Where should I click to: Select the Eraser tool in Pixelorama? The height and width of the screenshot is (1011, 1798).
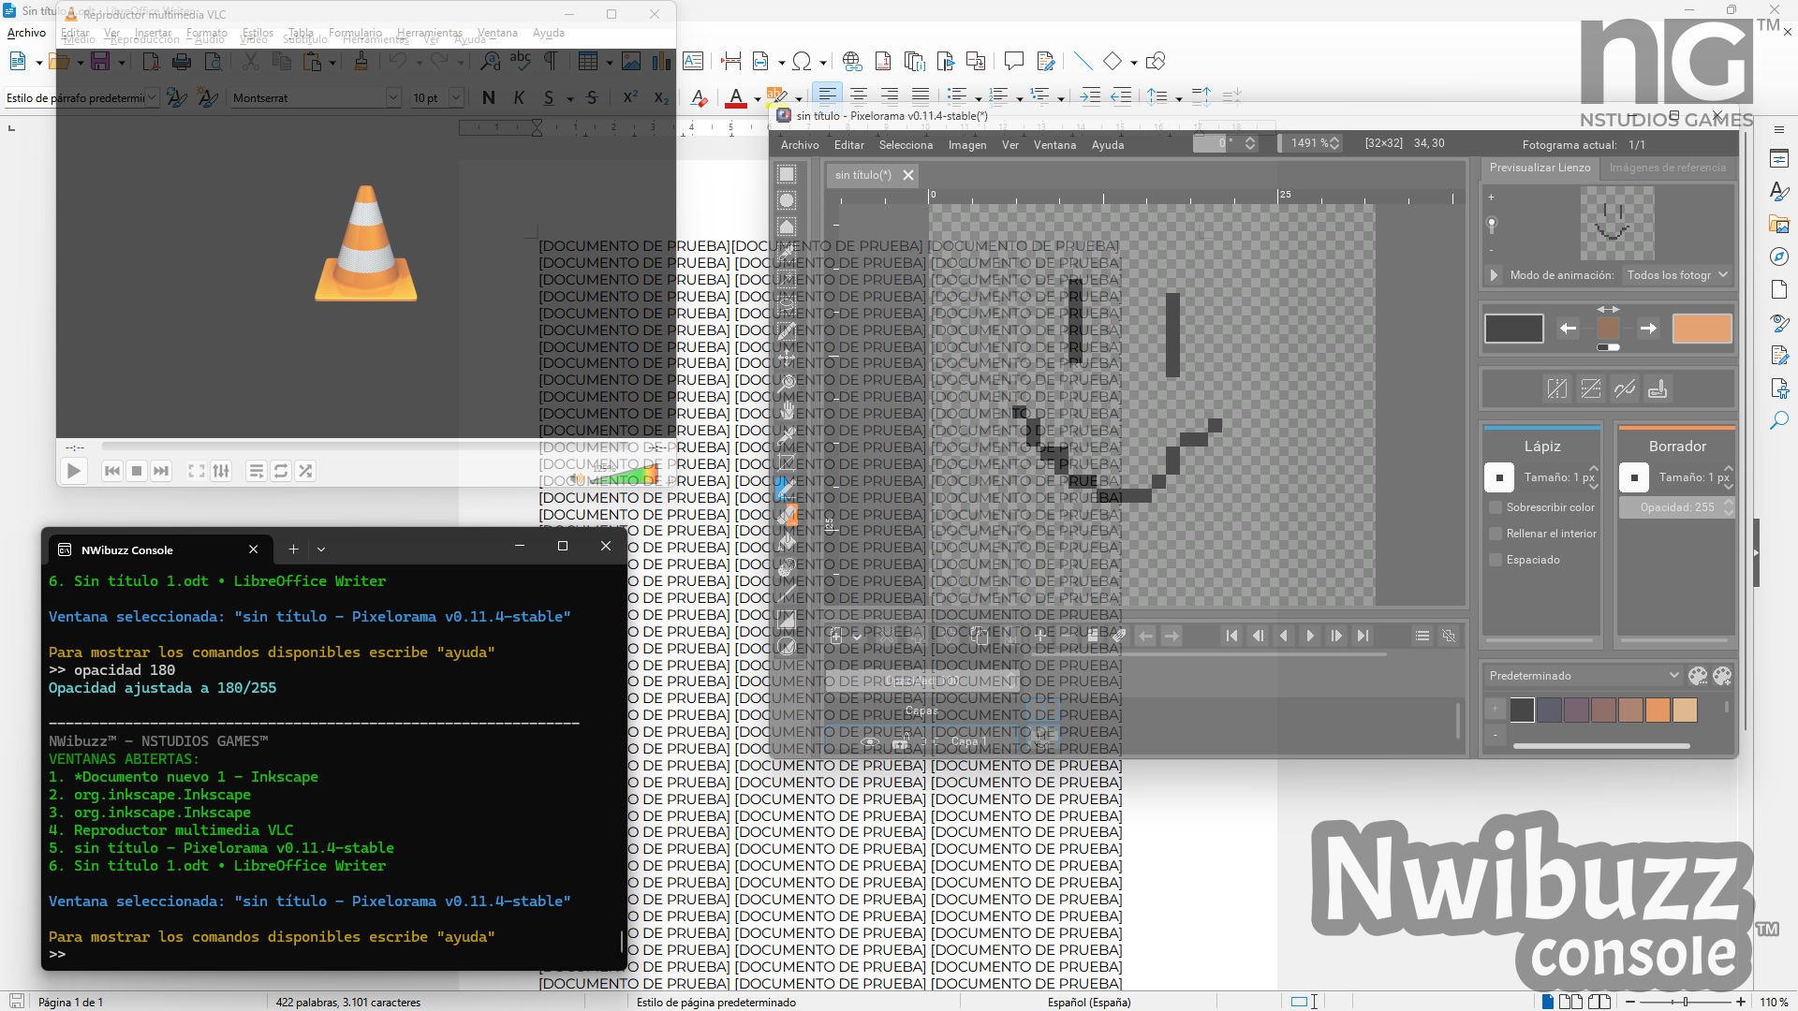coord(787,514)
